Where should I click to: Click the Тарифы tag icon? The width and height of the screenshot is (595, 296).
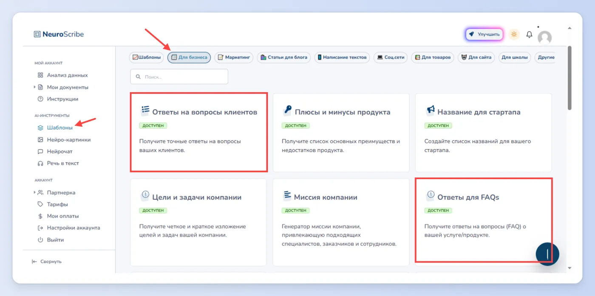point(40,204)
